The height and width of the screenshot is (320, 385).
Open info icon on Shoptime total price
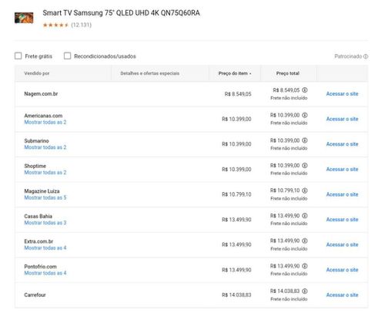(305, 165)
